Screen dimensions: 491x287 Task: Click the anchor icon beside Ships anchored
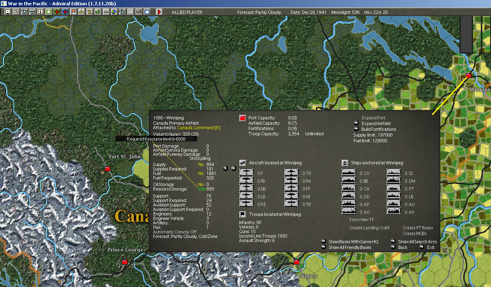pos(345,163)
